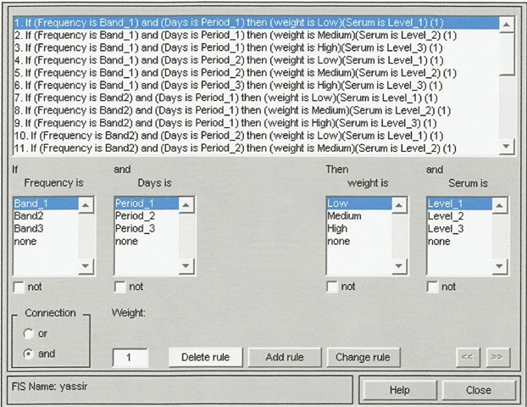The image size is (527, 407).
Task: Open Help for the rule editor
Action: (400, 390)
